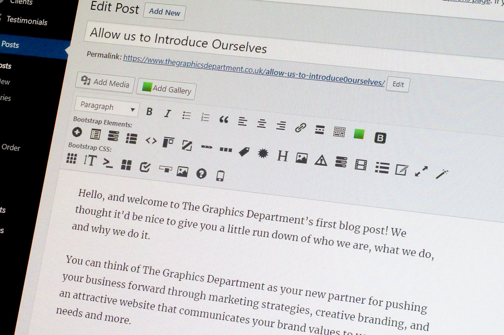Screen dimensions: 504x335
Task: Click the pencil edit-square icon in Bootstrap Elements
Action: pyautogui.click(x=401, y=169)
